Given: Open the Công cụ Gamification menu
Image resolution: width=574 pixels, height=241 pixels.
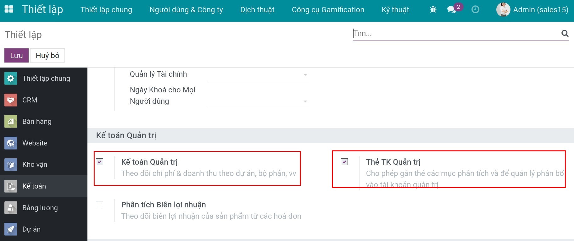Looking at the screenshot, I should pyautogui.click(x=328, y=10).
